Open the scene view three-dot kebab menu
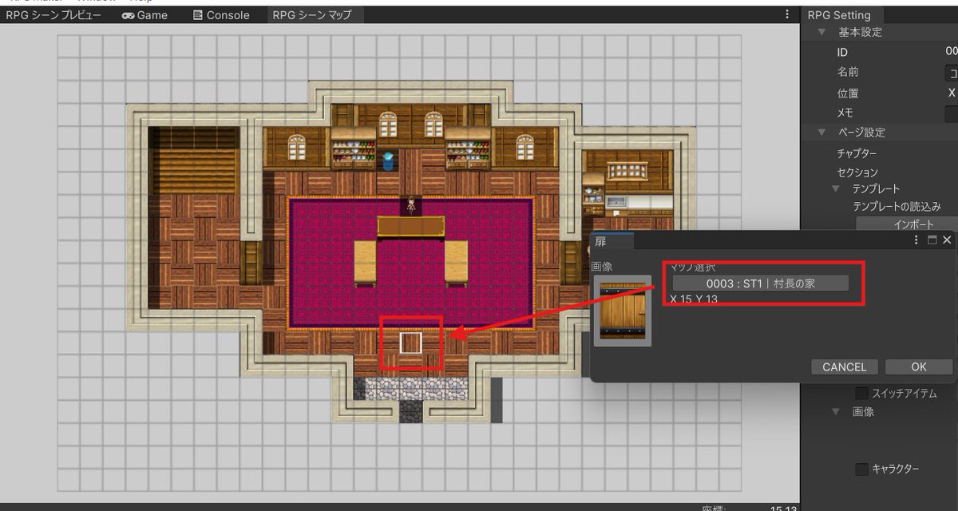The image size is (958, 511). 786,14
